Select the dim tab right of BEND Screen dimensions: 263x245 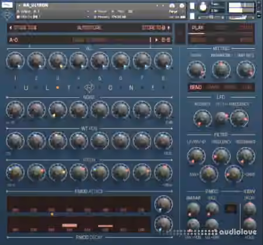pos(213,87)
